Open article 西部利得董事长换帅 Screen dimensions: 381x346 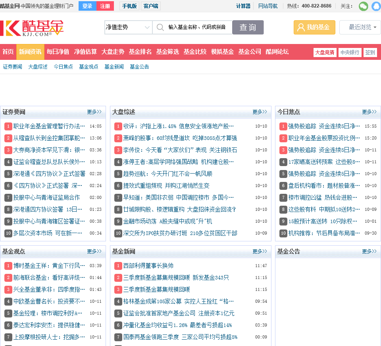pos(148,266)
